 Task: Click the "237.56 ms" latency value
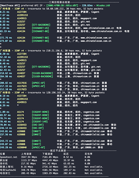[x=6, y=135]
